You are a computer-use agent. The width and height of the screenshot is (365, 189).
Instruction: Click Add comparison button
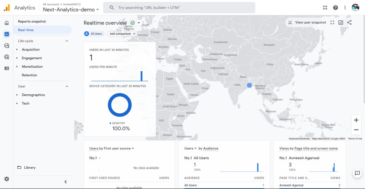pyautogui.click(x=122, y=33)
